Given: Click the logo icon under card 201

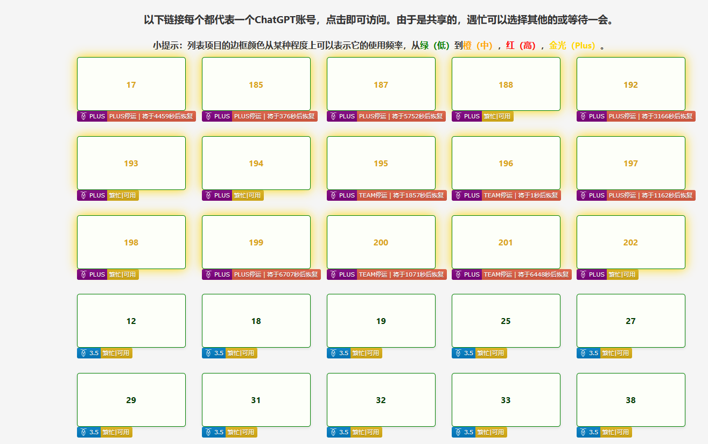Looking at the screenshot, I should click(458, 274).
